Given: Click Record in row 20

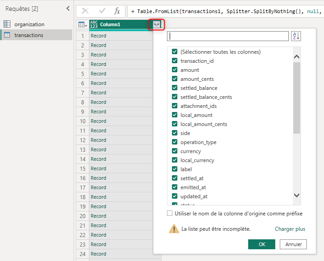Looking at the screenshot, I should pyautogui.click(x=98, y=216).
